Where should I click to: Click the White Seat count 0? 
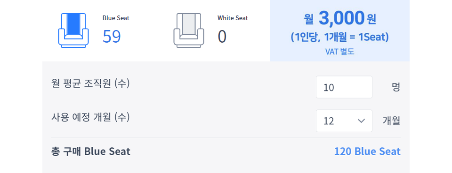[x=222, y=37]
